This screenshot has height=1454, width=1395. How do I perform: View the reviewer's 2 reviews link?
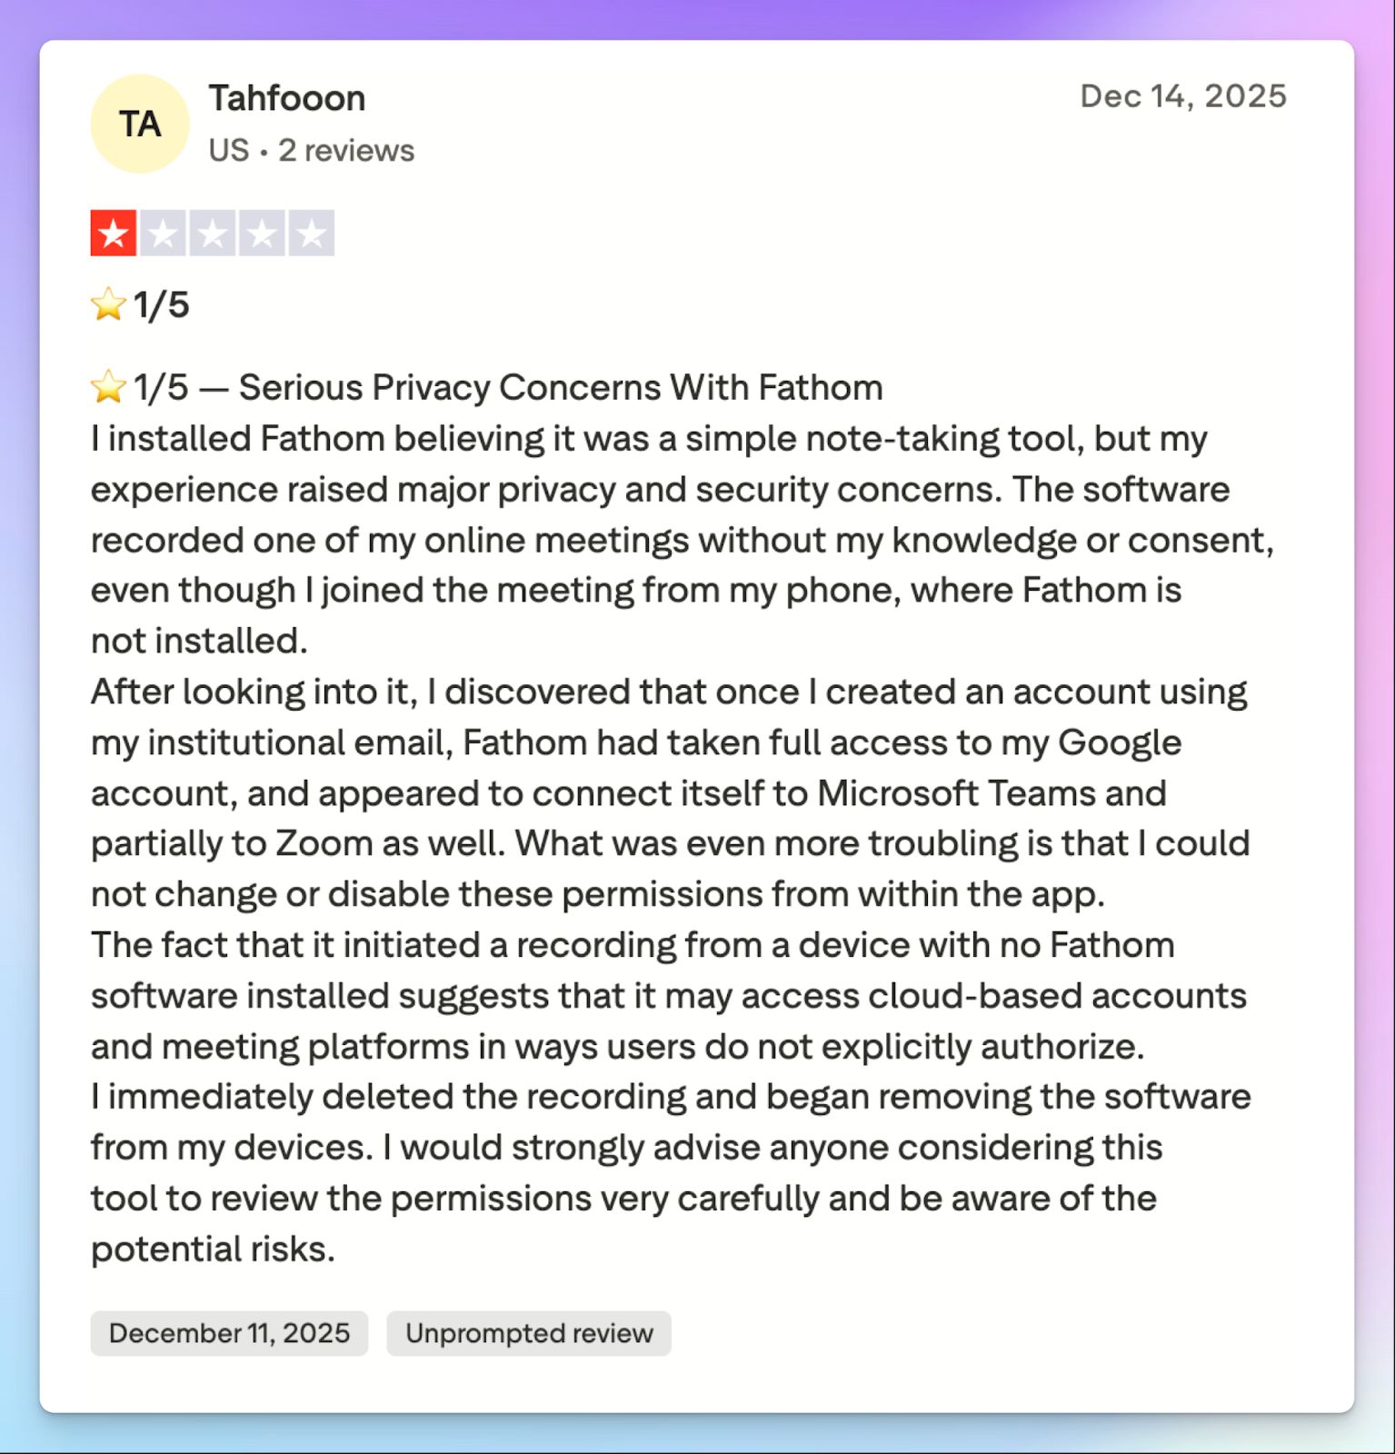pos(345,150)
